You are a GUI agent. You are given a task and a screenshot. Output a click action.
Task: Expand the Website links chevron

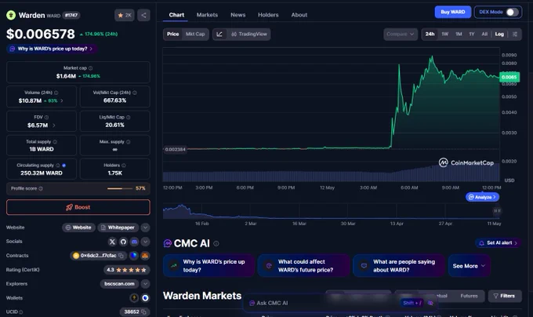tap(145, 228)
